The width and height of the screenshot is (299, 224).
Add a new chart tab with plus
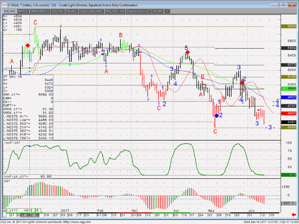167,11
